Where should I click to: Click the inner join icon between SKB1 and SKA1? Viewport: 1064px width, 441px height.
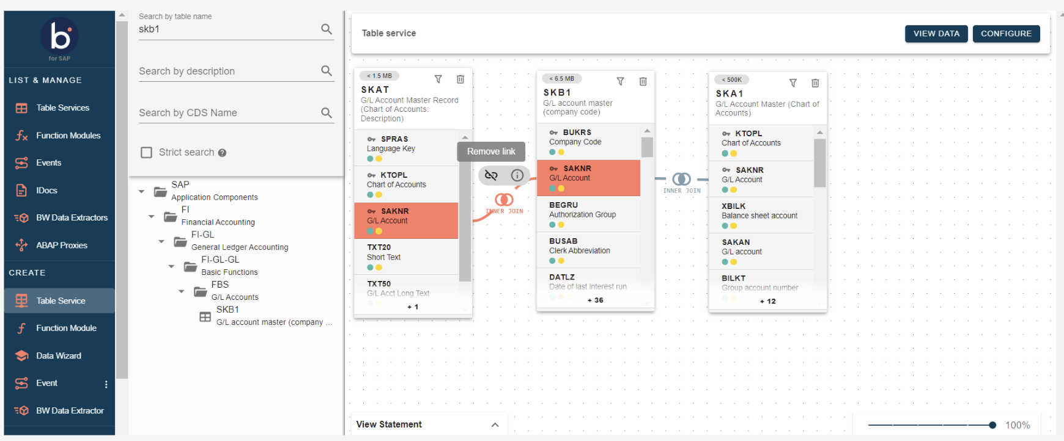coord(681,179)
